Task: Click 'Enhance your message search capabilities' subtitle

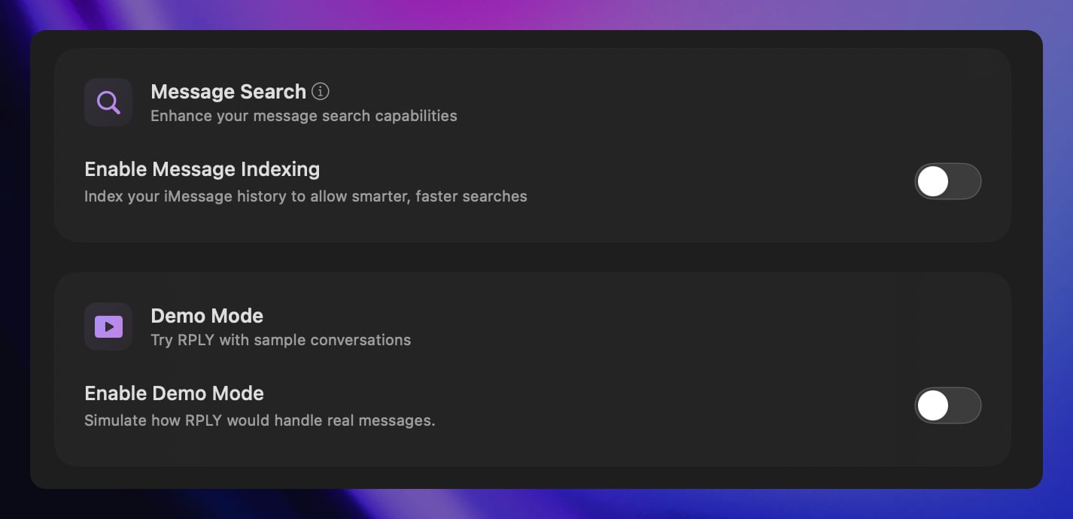Action: tap(304, 116)
